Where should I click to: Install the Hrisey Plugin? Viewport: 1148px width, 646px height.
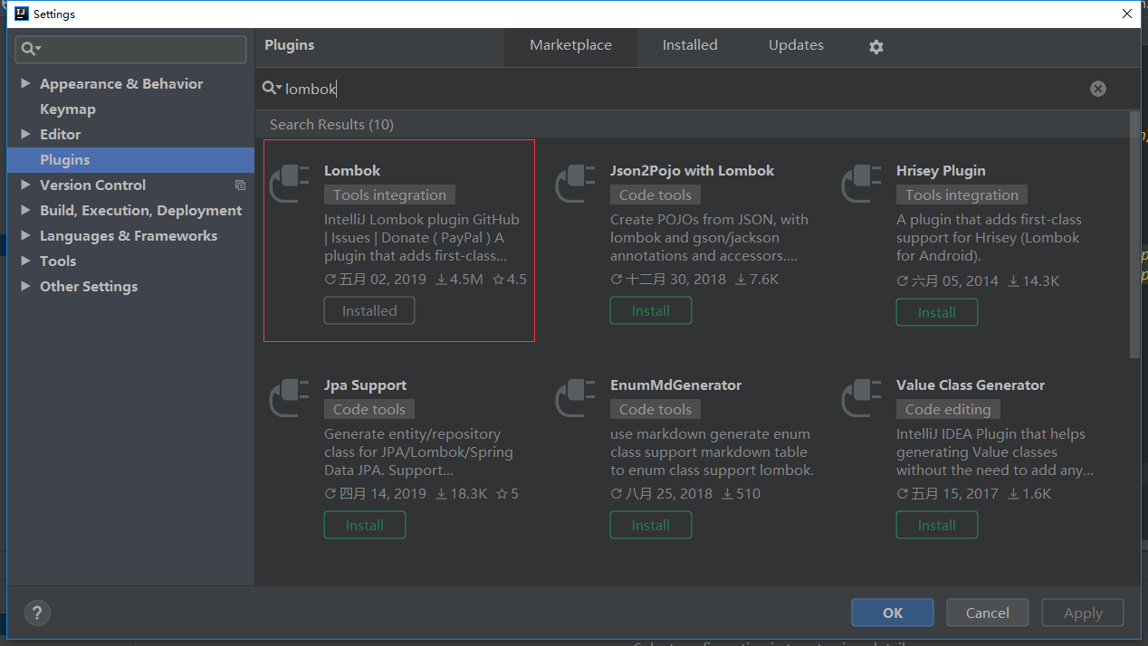[937, 312]
